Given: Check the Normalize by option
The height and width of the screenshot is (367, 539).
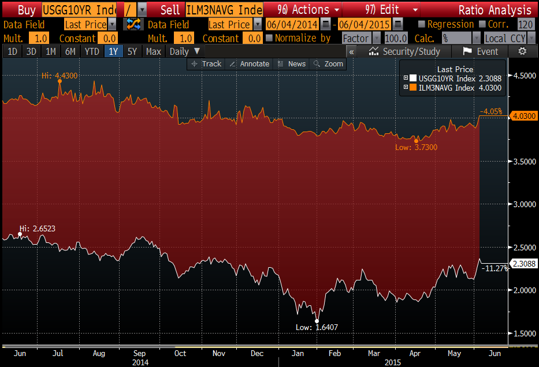Looking at the screenshot, I should (x=269, y=38).
